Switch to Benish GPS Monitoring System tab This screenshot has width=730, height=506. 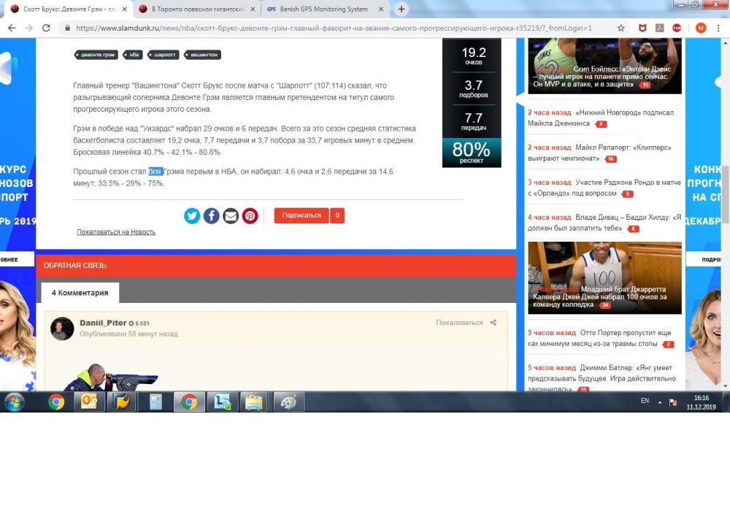323,9
